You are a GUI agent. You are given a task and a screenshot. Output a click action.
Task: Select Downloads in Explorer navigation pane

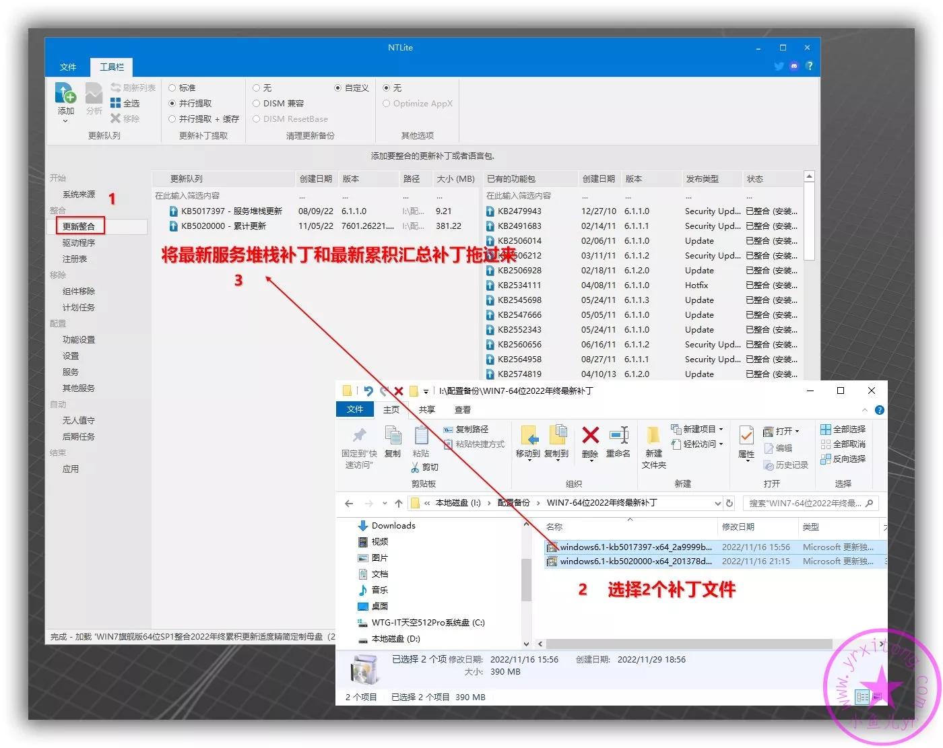point(393,526)
